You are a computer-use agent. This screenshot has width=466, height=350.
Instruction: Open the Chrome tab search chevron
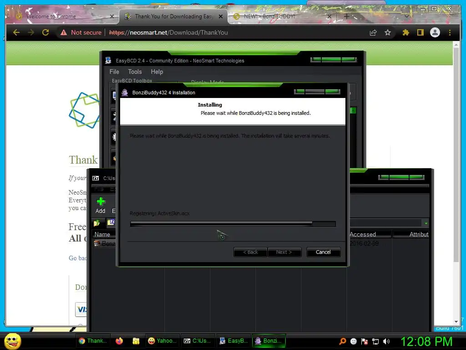[407, 16]
